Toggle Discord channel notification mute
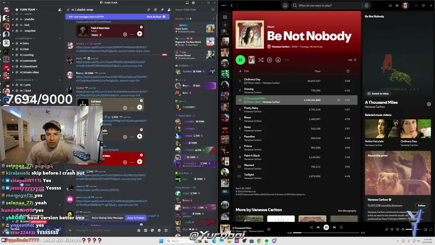 (155, 10)
